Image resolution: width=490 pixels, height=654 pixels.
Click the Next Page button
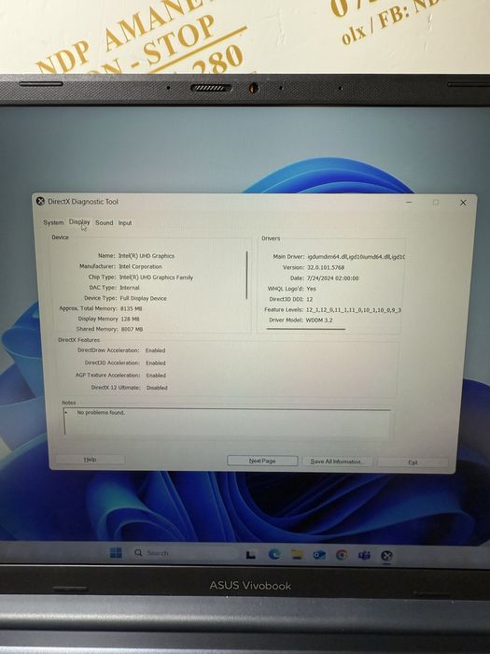[x=262, y=461]
